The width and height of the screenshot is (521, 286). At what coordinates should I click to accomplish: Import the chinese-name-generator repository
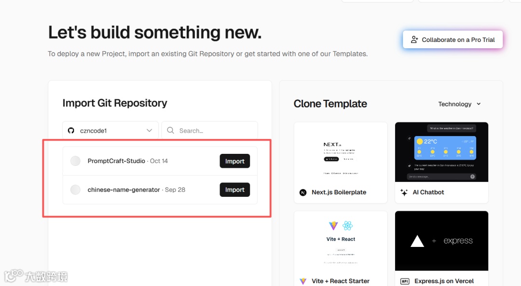coord(234,190)
